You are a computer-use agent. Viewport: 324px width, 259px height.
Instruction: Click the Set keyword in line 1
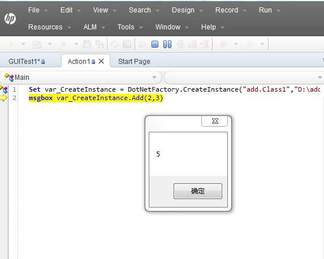pyautogui.click(x=34, y=89)
